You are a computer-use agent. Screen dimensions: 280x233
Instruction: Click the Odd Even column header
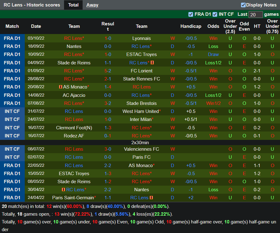click(x=244, y=26)
